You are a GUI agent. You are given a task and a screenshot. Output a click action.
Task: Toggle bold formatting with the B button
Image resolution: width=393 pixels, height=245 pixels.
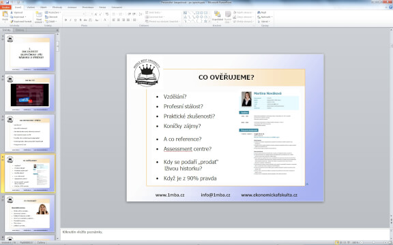65,20
